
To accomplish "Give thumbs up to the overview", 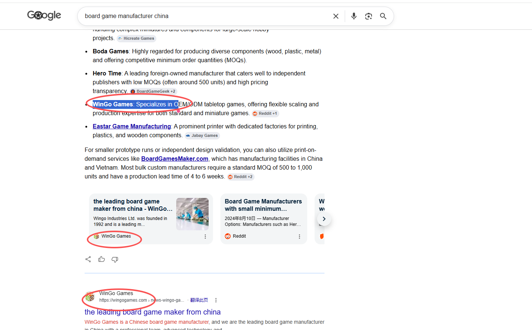I will 102,259.
